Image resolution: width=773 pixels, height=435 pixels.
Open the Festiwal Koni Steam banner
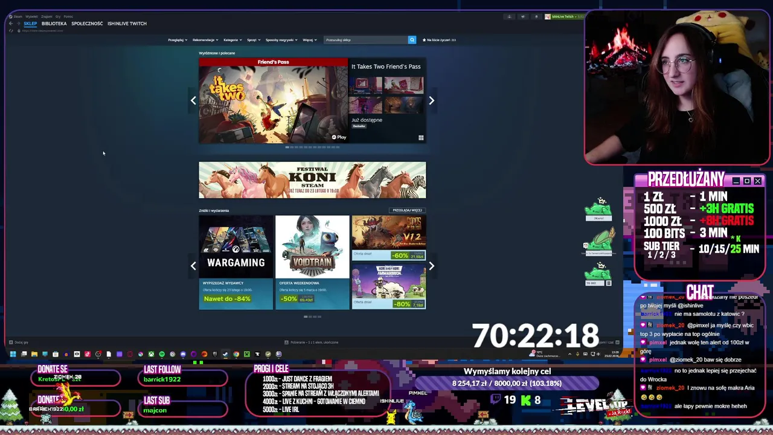pyautogui.click(x=312, y=180)
